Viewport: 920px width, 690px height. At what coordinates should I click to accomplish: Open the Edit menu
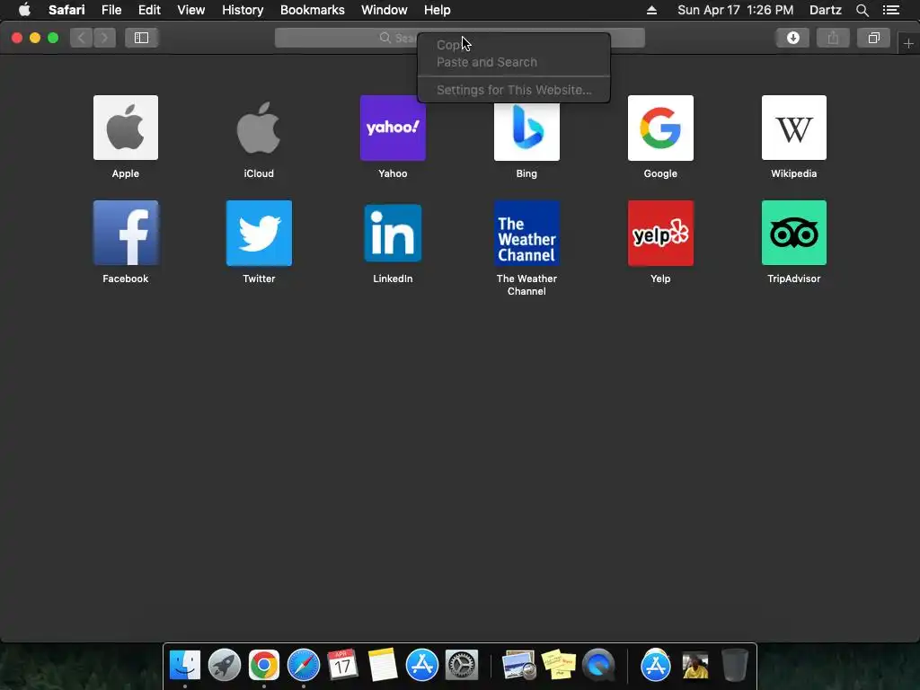click(x=149, y=10)
